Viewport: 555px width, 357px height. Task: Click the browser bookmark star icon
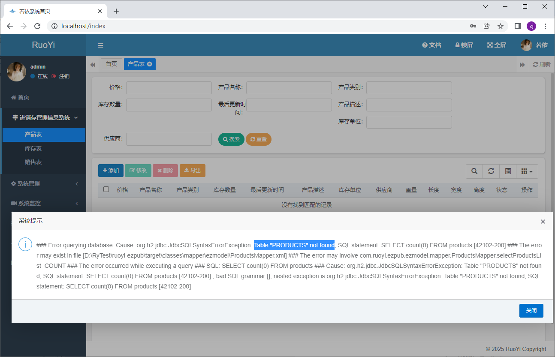[x=501, y=26]
